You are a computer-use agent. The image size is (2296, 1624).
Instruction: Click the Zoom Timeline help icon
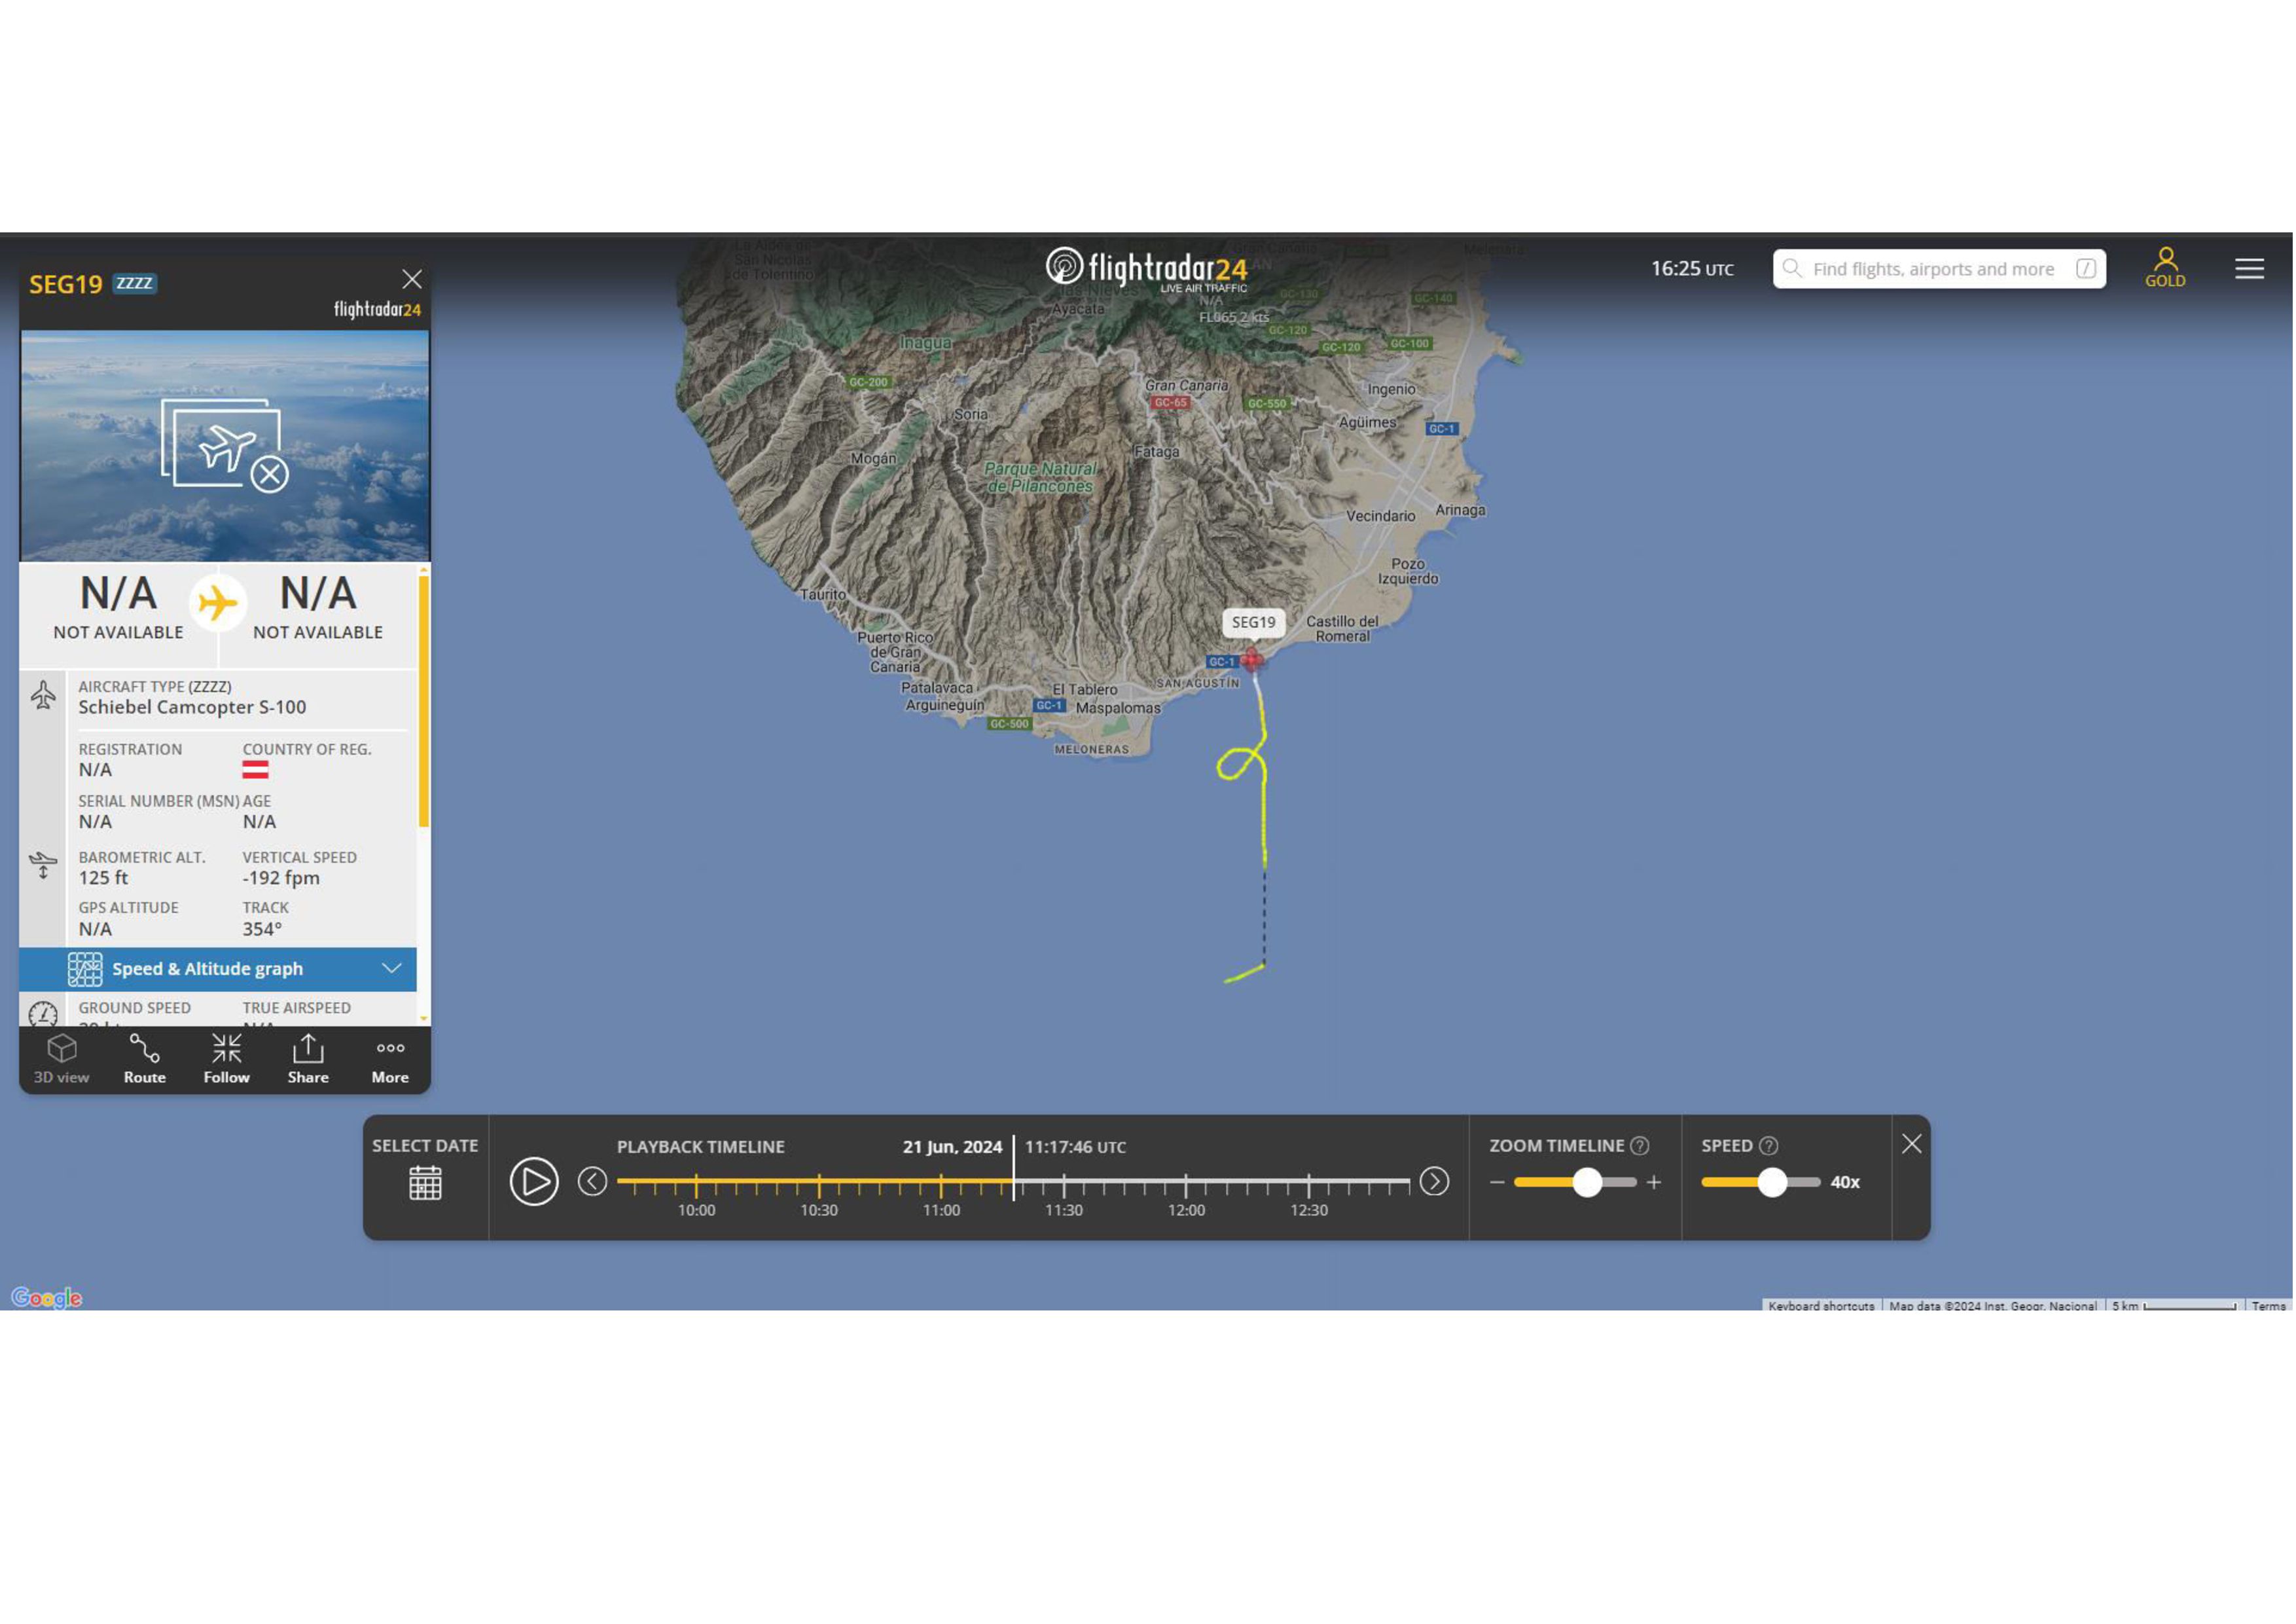1640,1146
